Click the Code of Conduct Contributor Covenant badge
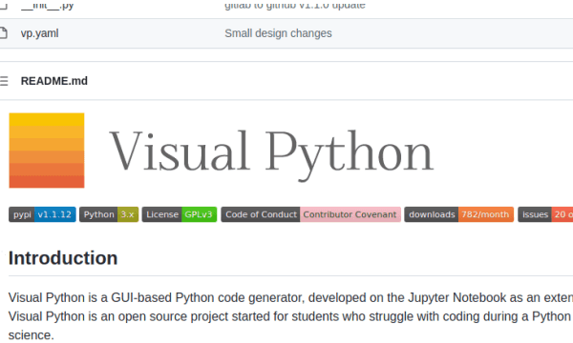Image resolution: width=573 pixels, height=343 pixels. [x=311, y=214]
